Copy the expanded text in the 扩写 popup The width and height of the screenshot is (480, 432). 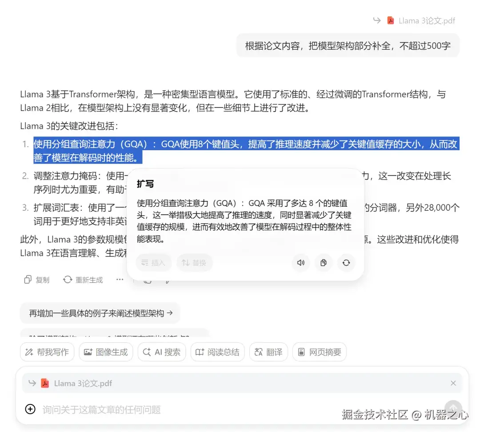click(323, 263)
